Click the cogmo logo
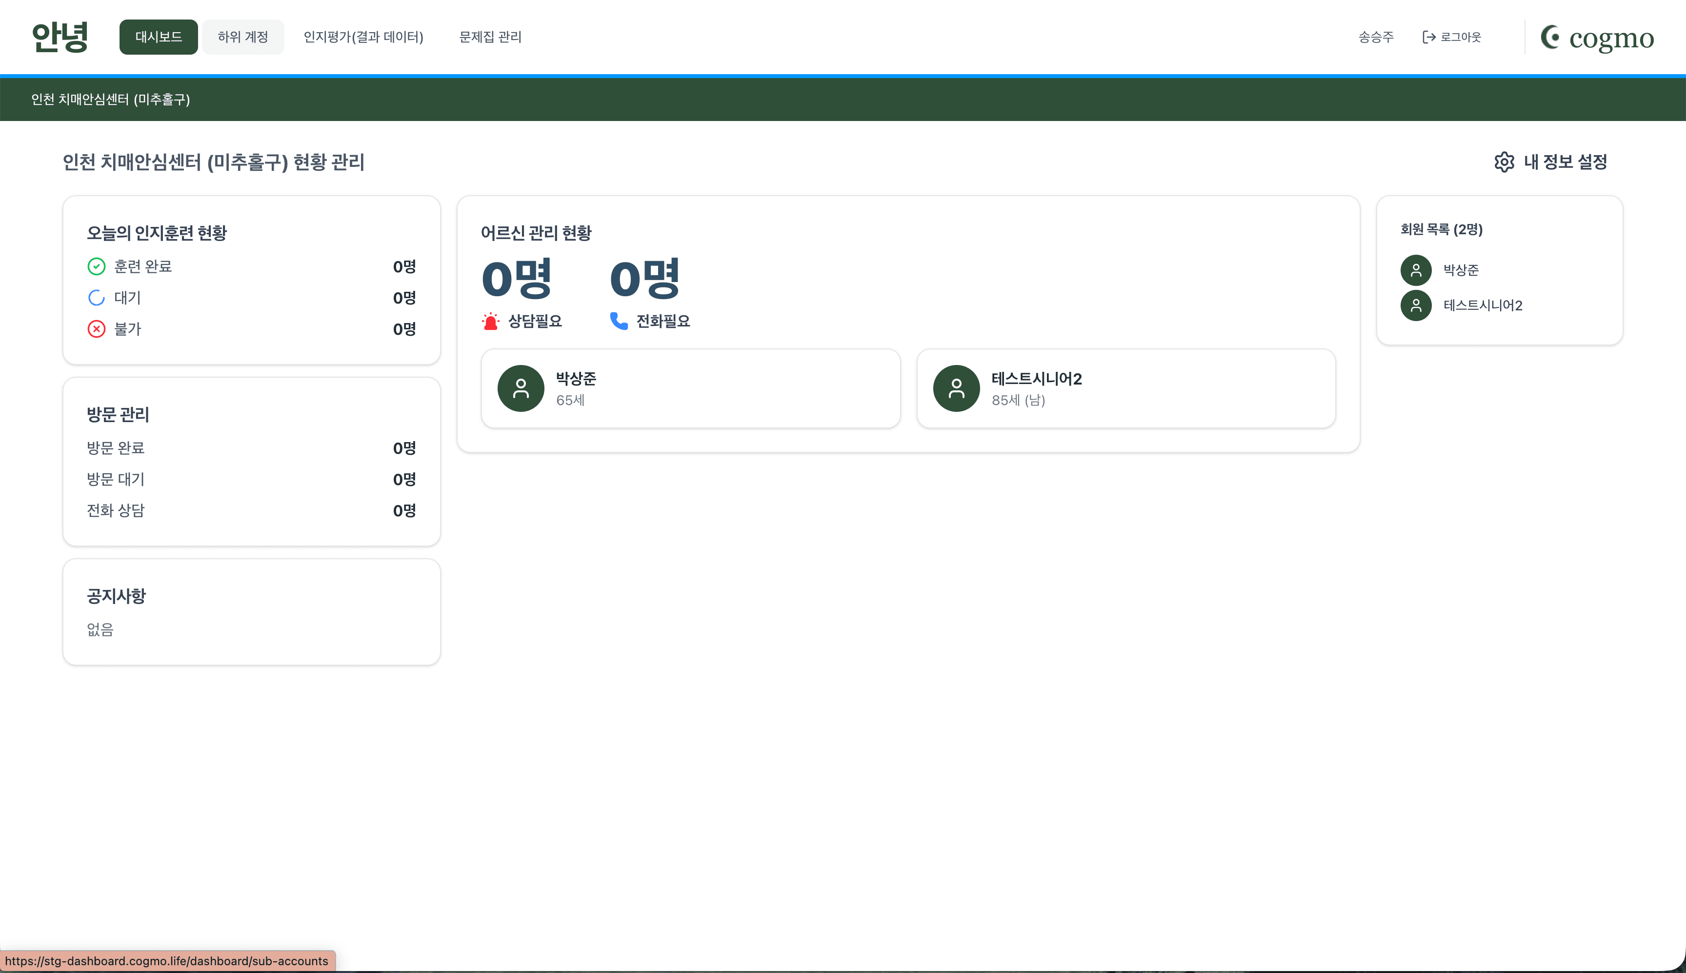 (1597, 38)
